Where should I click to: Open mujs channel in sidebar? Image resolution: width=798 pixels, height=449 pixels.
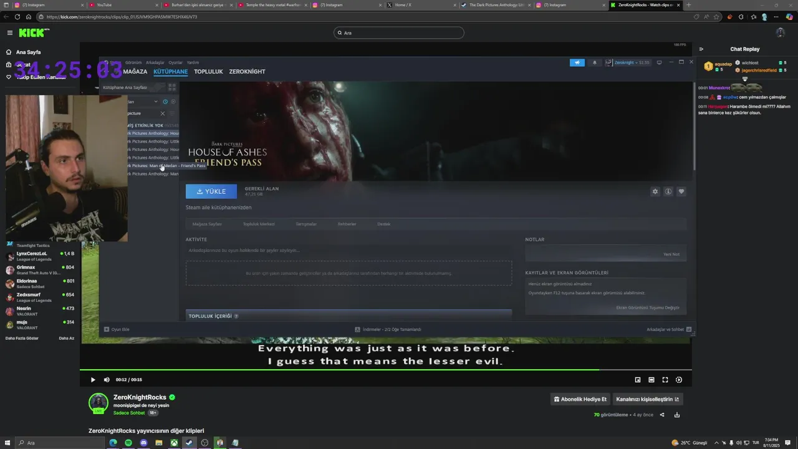click(x=40, y=325)
